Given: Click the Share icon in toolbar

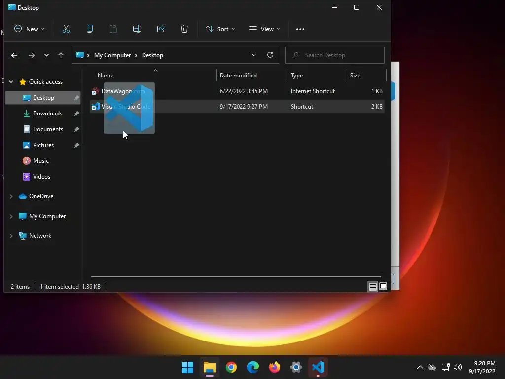Looking at the screenshot, I should point(161,29).
